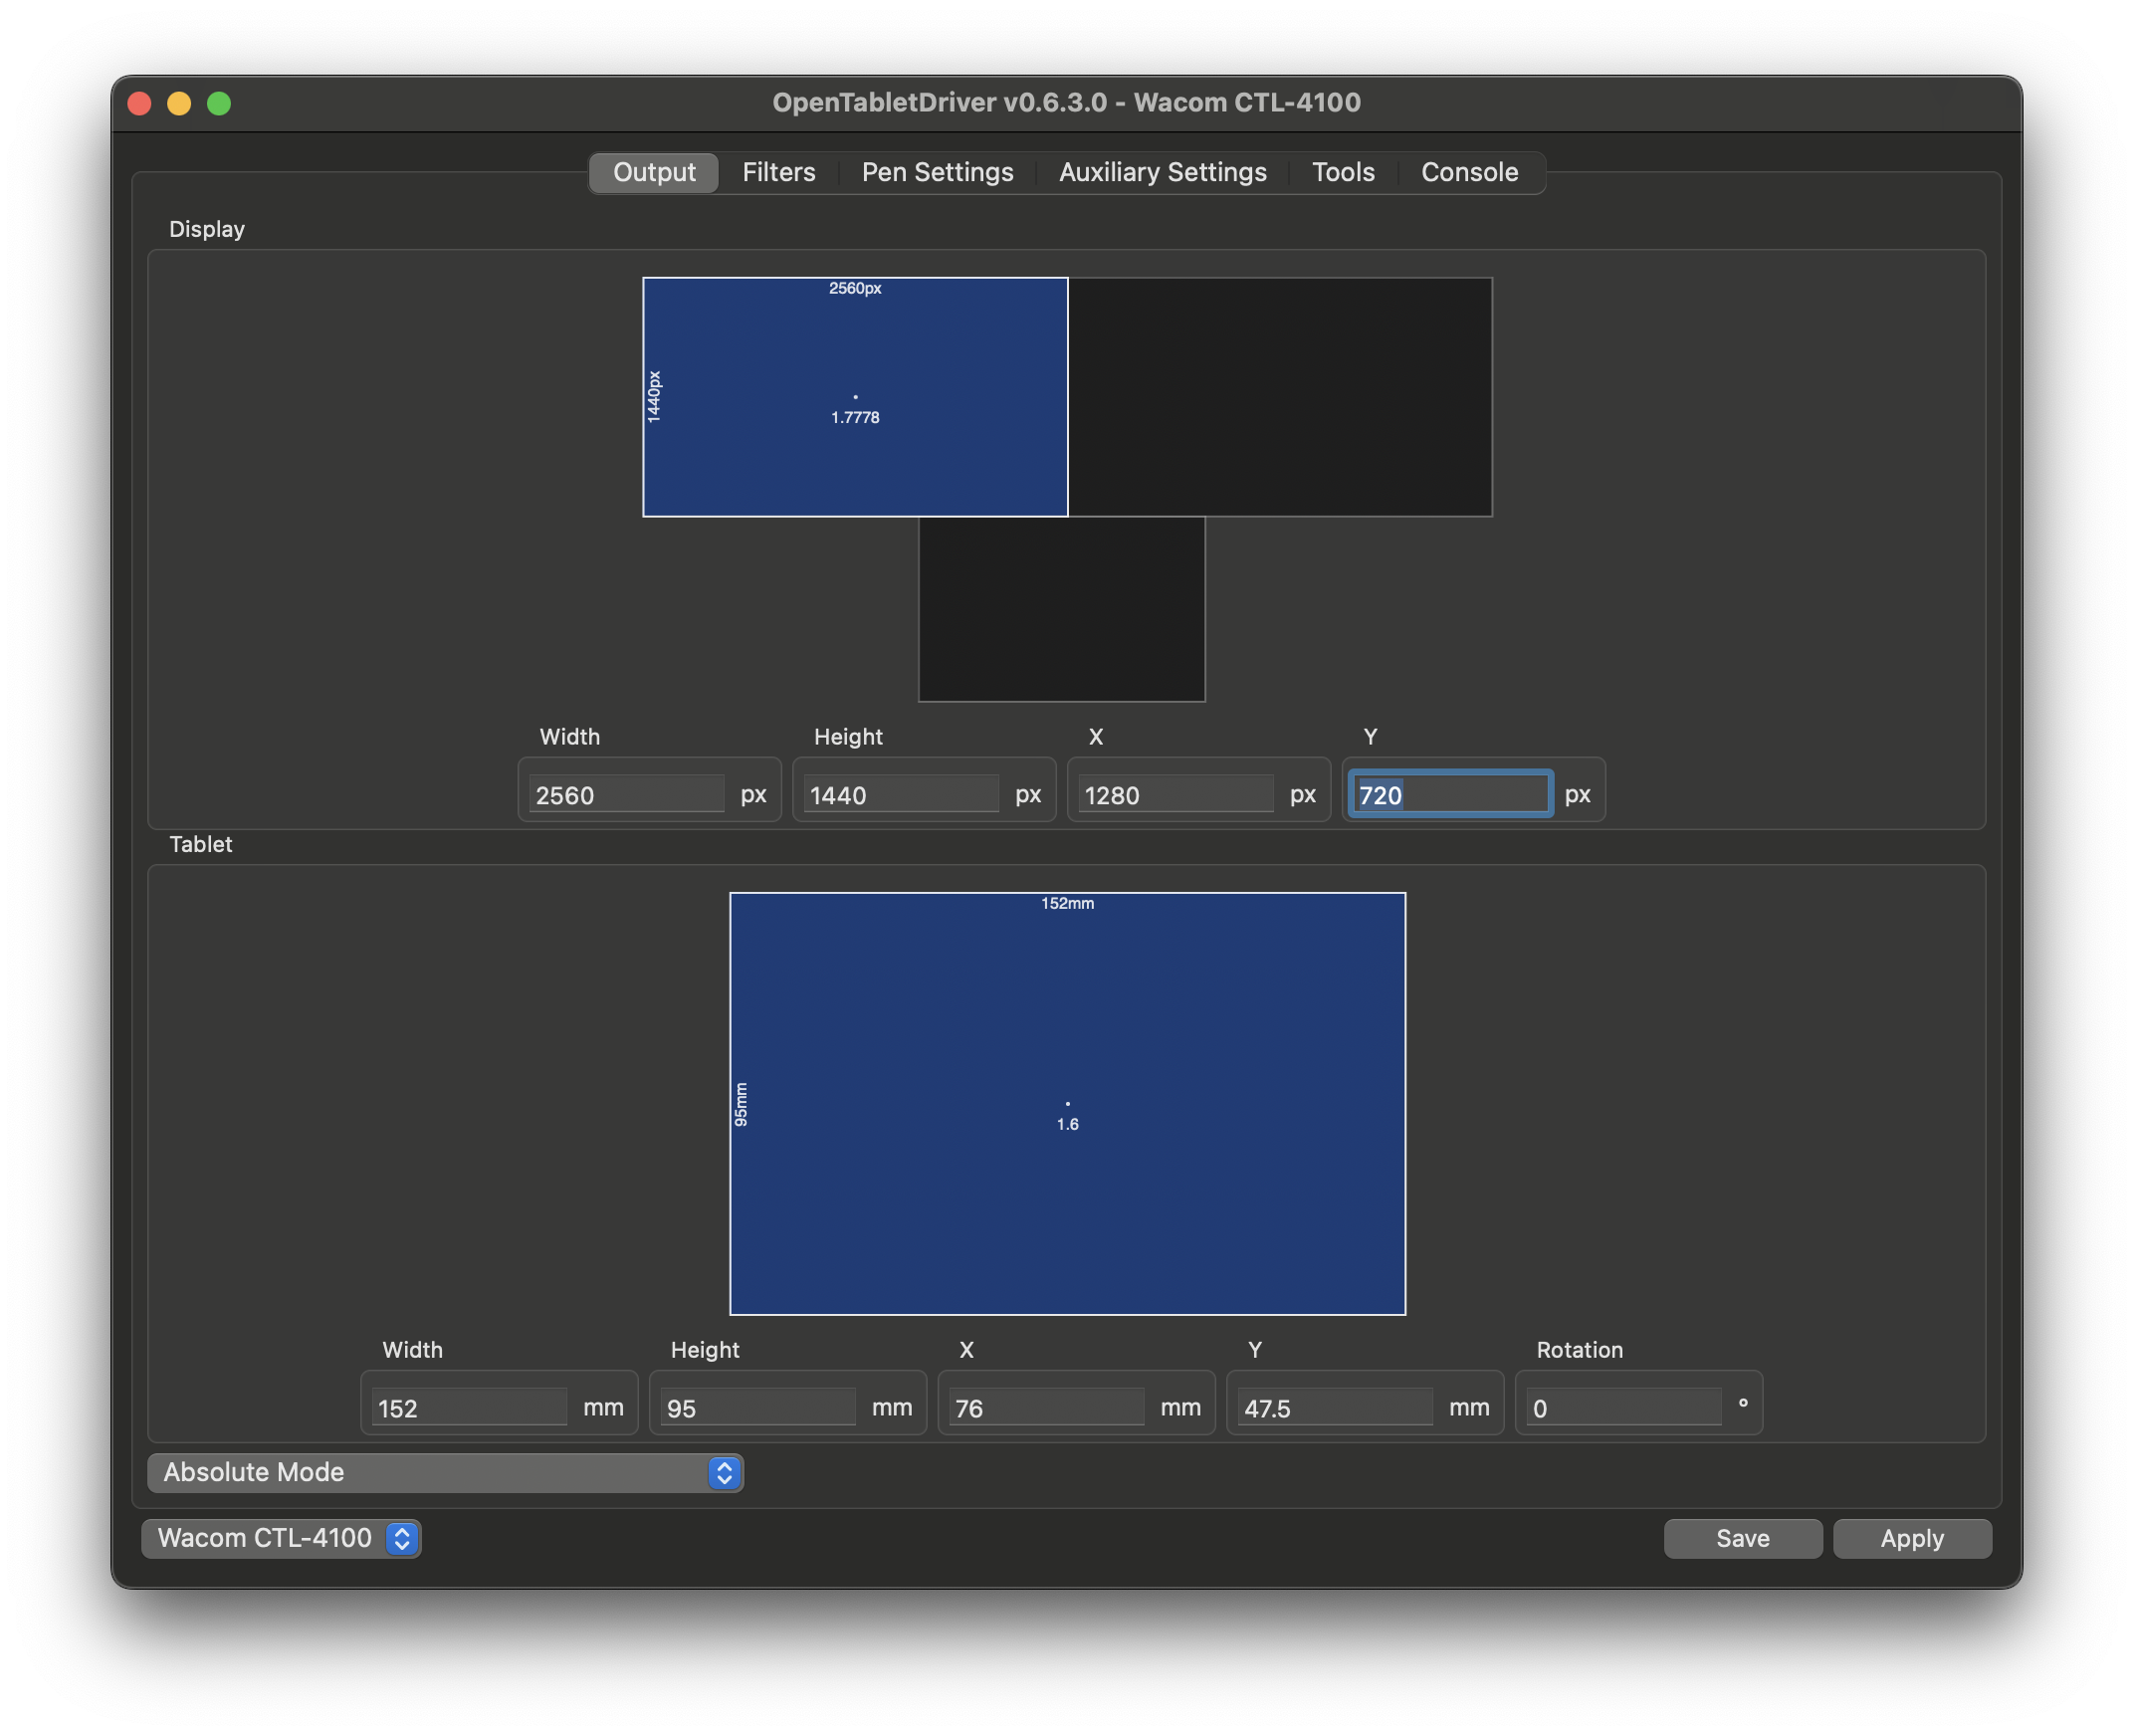The width and height of the screenshot is (2134, 1736).
Task: Click the tablet selector chevron icon
Action: point(402,1538)
